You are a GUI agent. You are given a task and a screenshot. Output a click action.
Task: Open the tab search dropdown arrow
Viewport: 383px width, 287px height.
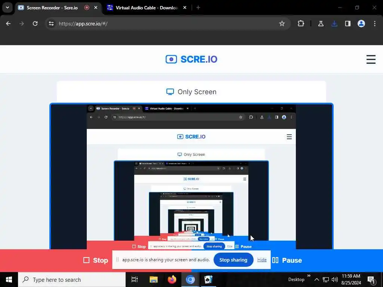(7, 7)
